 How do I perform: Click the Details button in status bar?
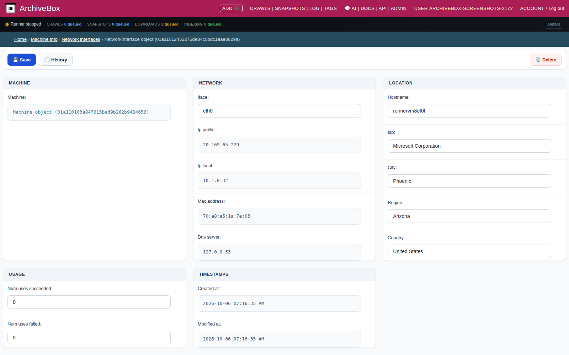click(554, 24)
